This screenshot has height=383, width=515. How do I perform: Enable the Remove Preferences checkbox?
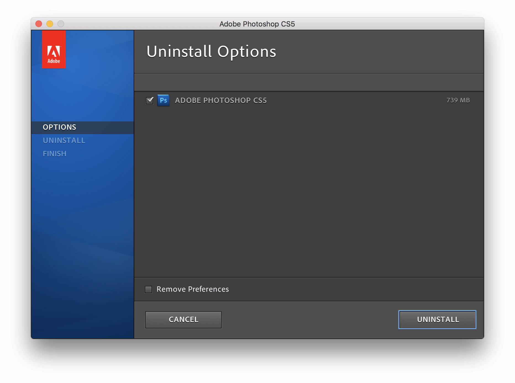[x=148, y=289]
